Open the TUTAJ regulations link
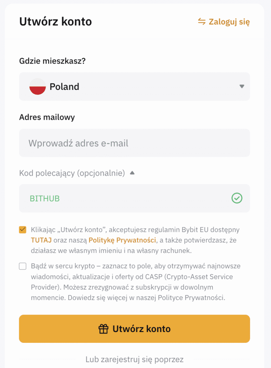Screen dimensions: 271x368 (x=41, y=239)
